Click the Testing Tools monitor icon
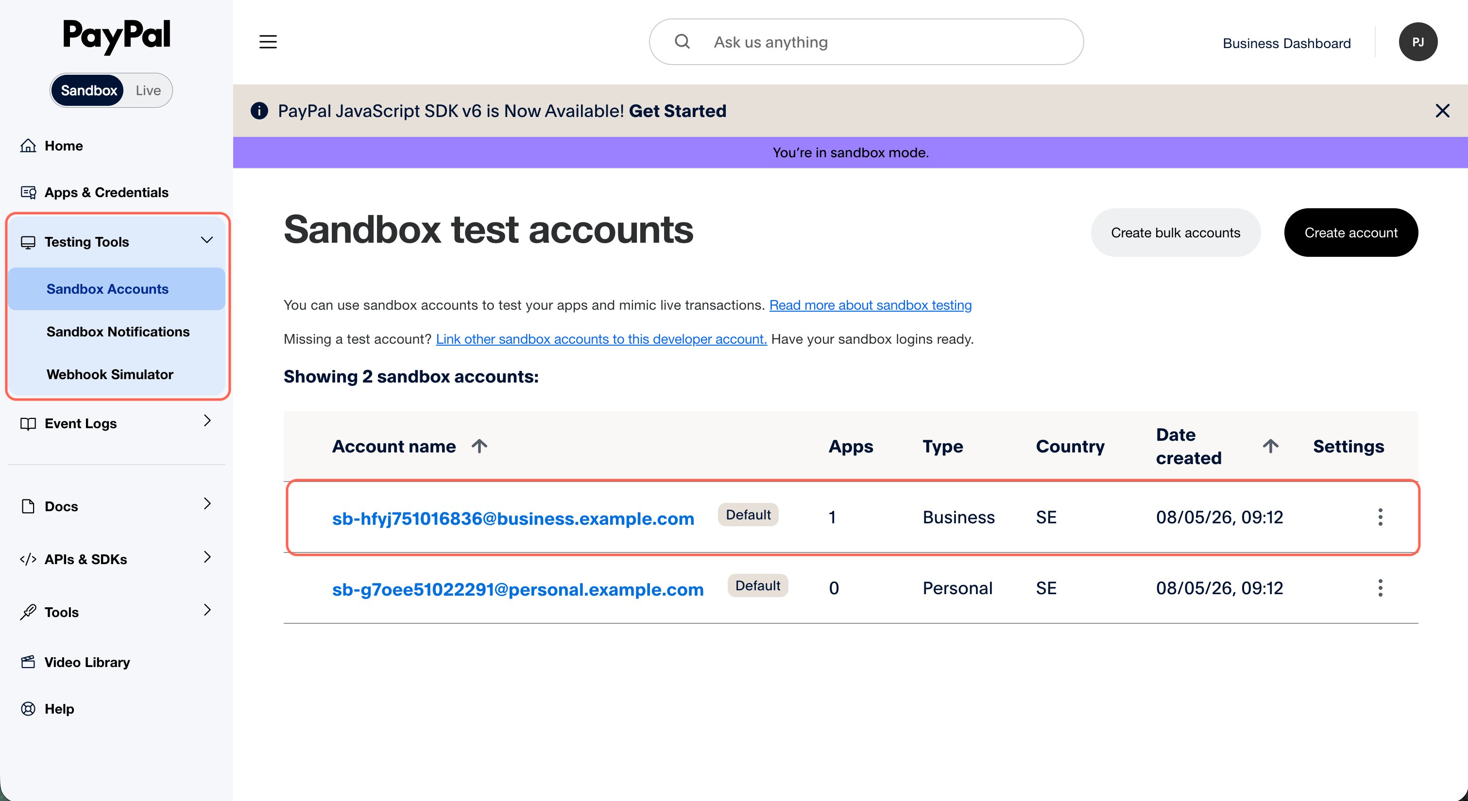Image resolution: width=1468 pixels, height=801 pixels. click(28, 242)
